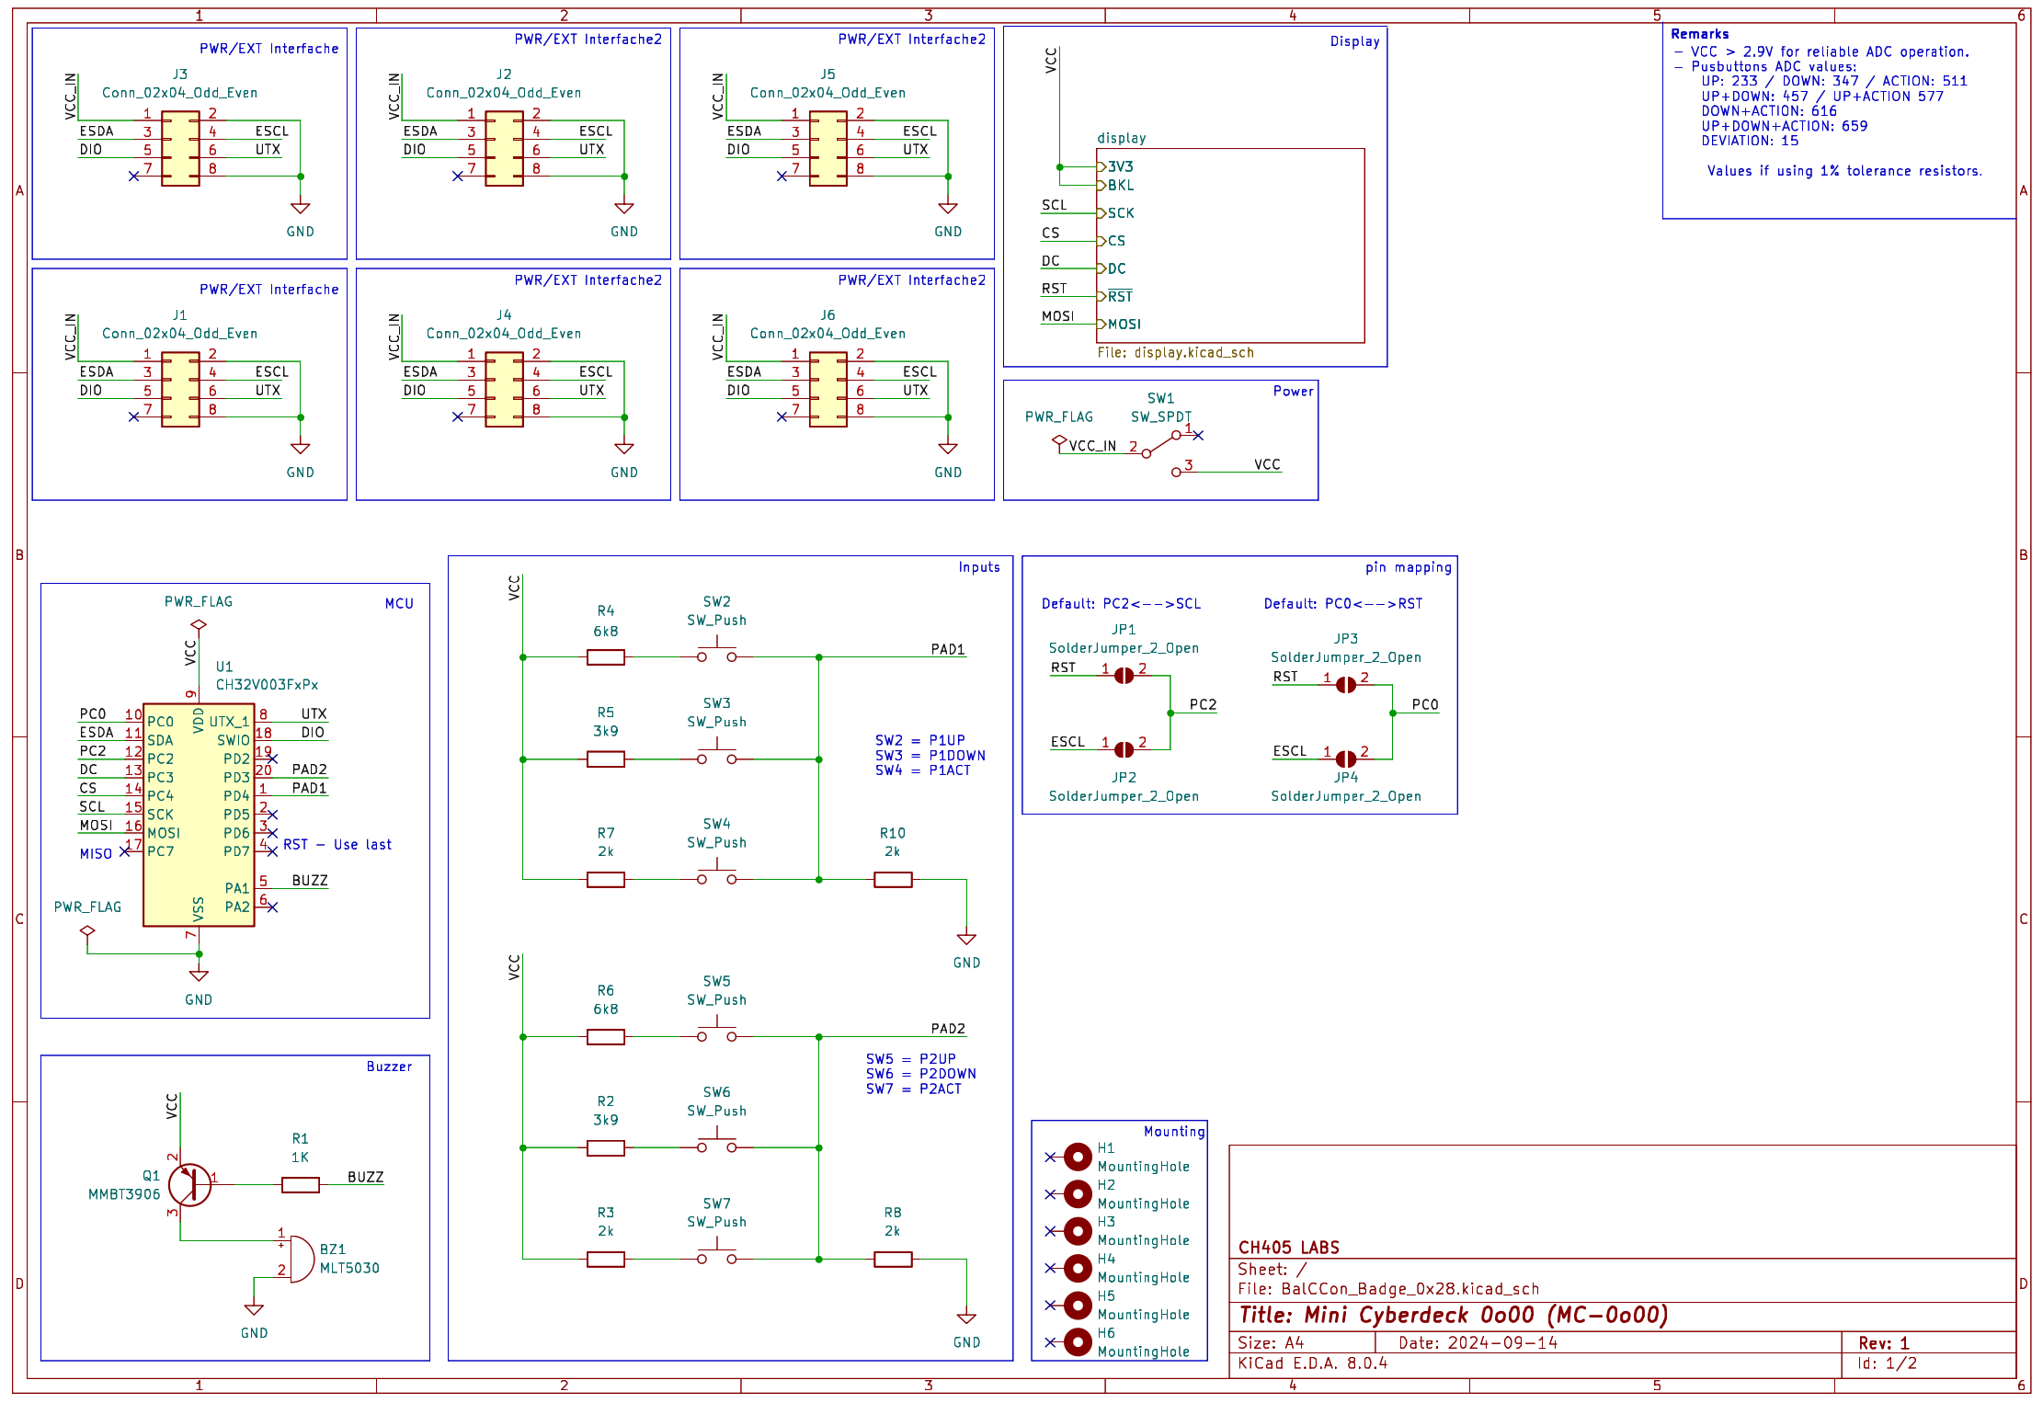This screenshot has width=2043, height=1403.
Task: Click the BZ1 MLT5030 buzzer symbol
Action: (x=300, y=1259)
